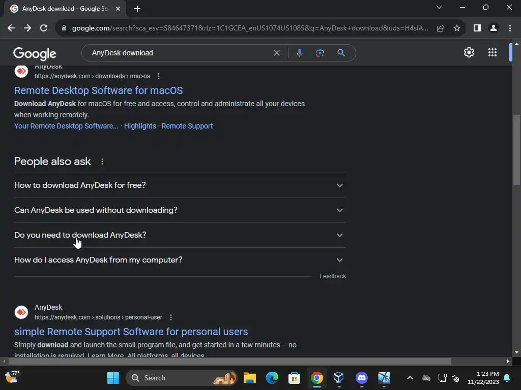Focus the Google search box

[x=180, y=53]
